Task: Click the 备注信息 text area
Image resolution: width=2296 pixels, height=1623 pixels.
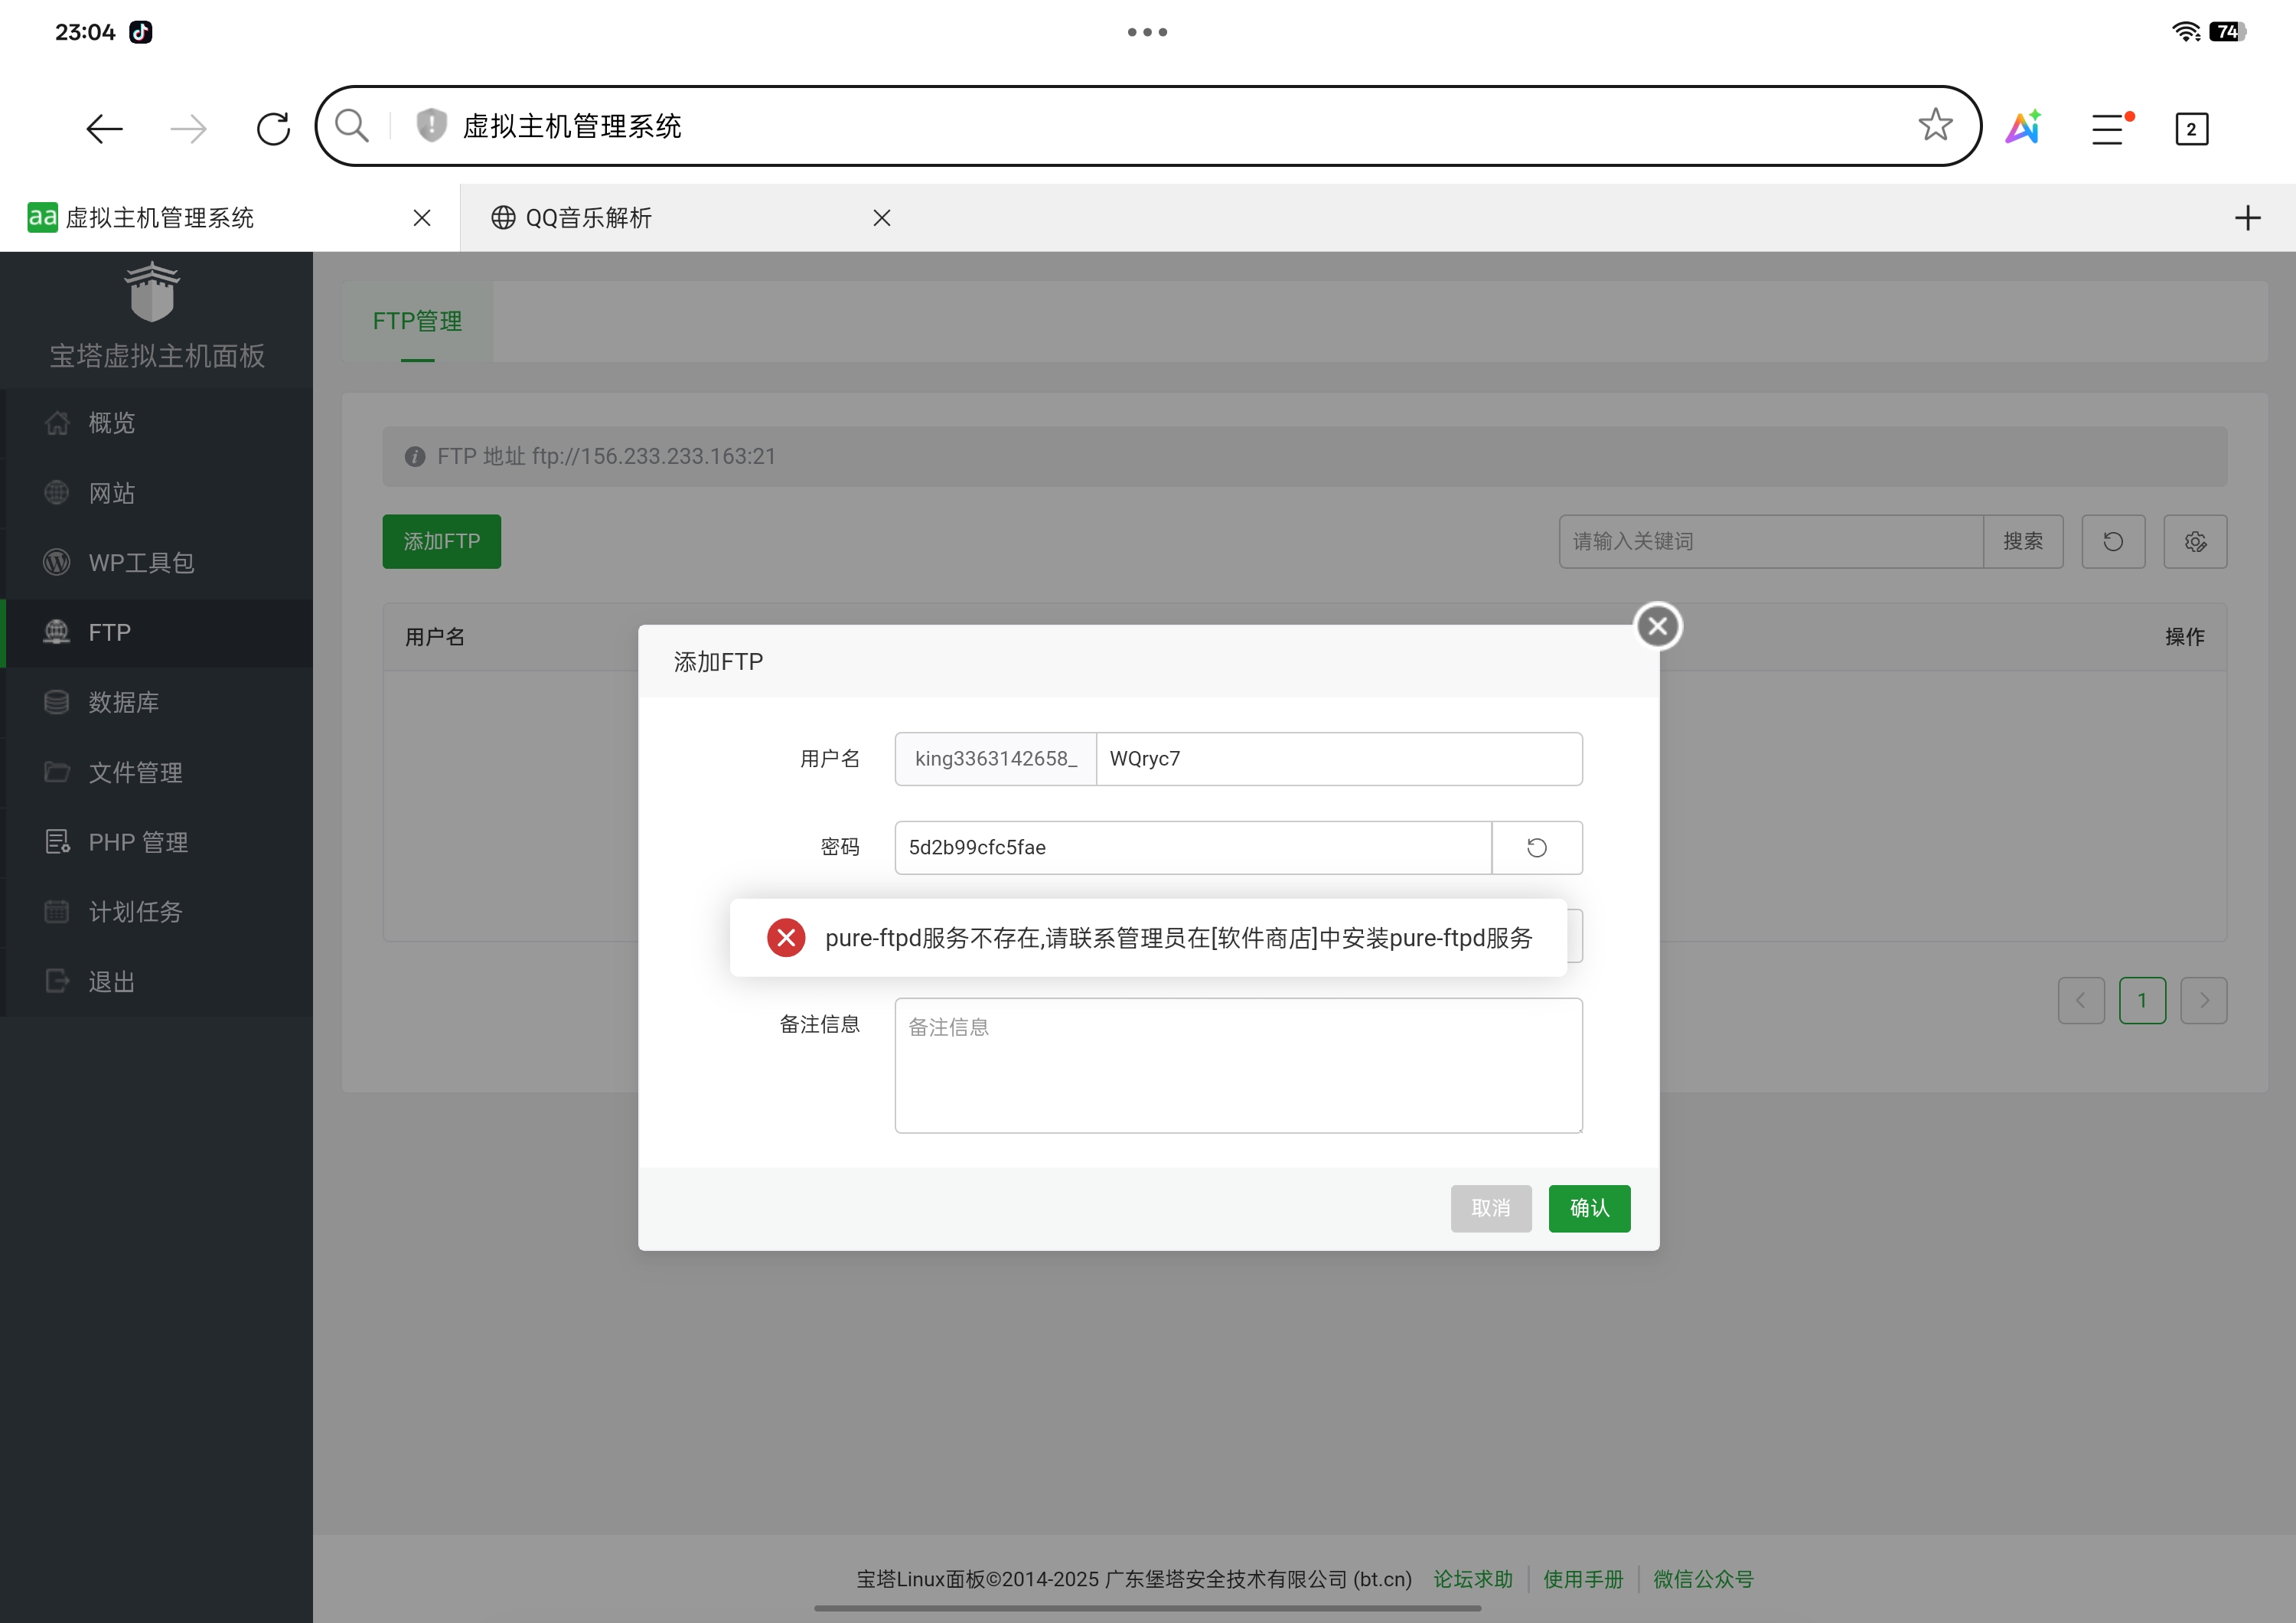Action: [1237, 1065]
